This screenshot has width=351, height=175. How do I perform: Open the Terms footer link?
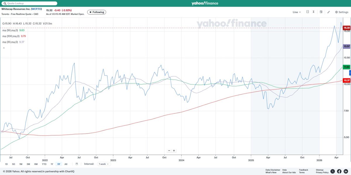click(x=302, y=172)
